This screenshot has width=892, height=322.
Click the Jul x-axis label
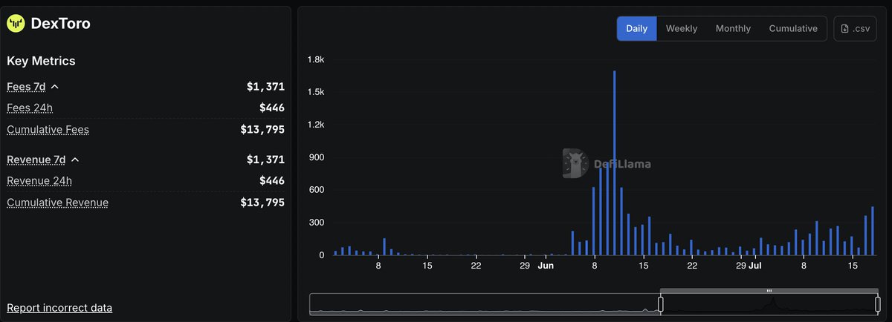pyautogui.click(x=755, y=265)
